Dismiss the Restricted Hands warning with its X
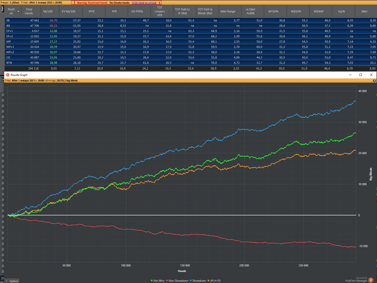 (x=159, y=3)
